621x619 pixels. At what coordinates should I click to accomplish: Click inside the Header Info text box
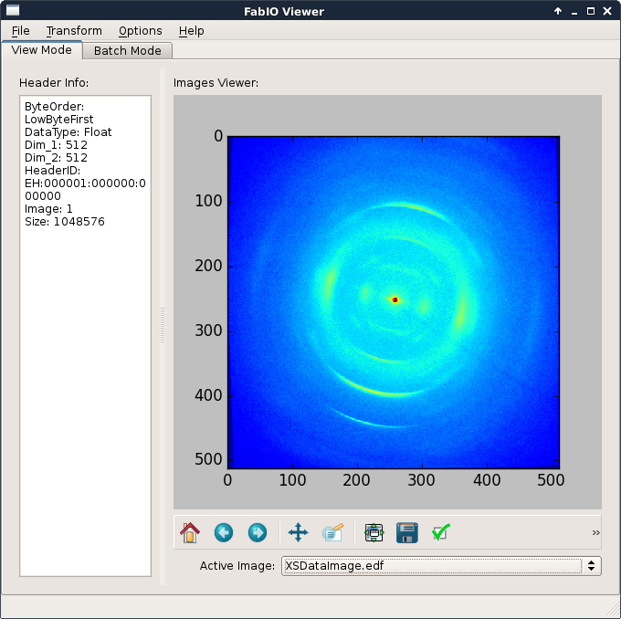pos(85,365)
